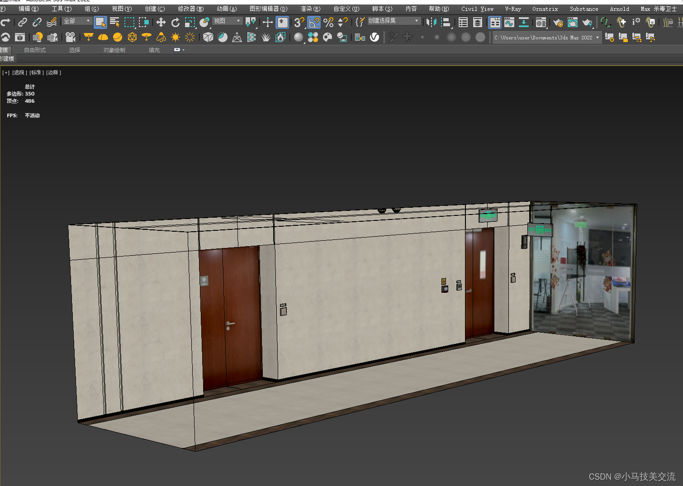Open the 修改器(M) menu
Image resolution: width=683 pixels, height=486 pixels.
point(190,9)
